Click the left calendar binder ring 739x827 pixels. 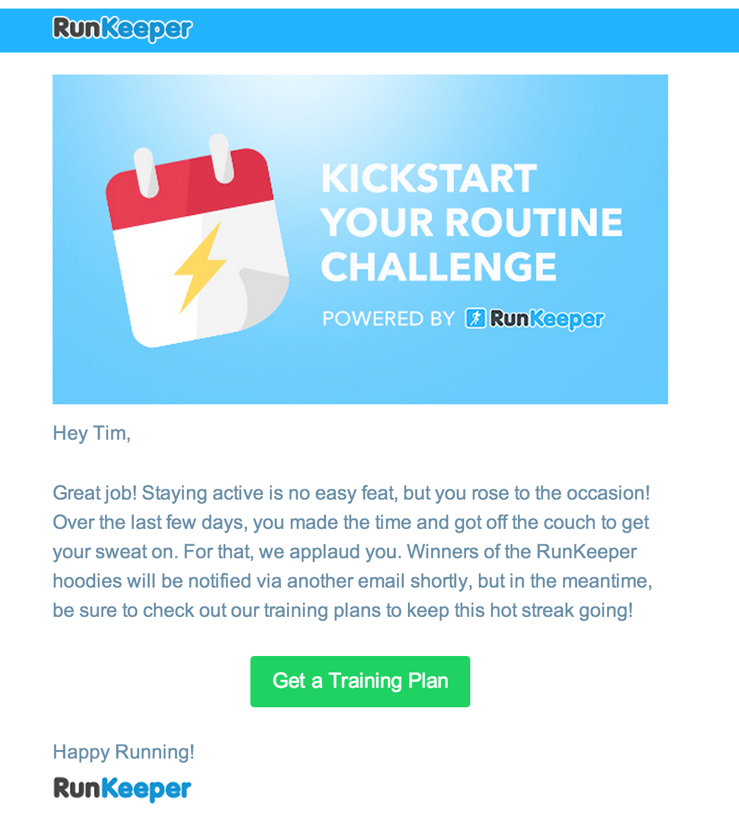point(147,173)
